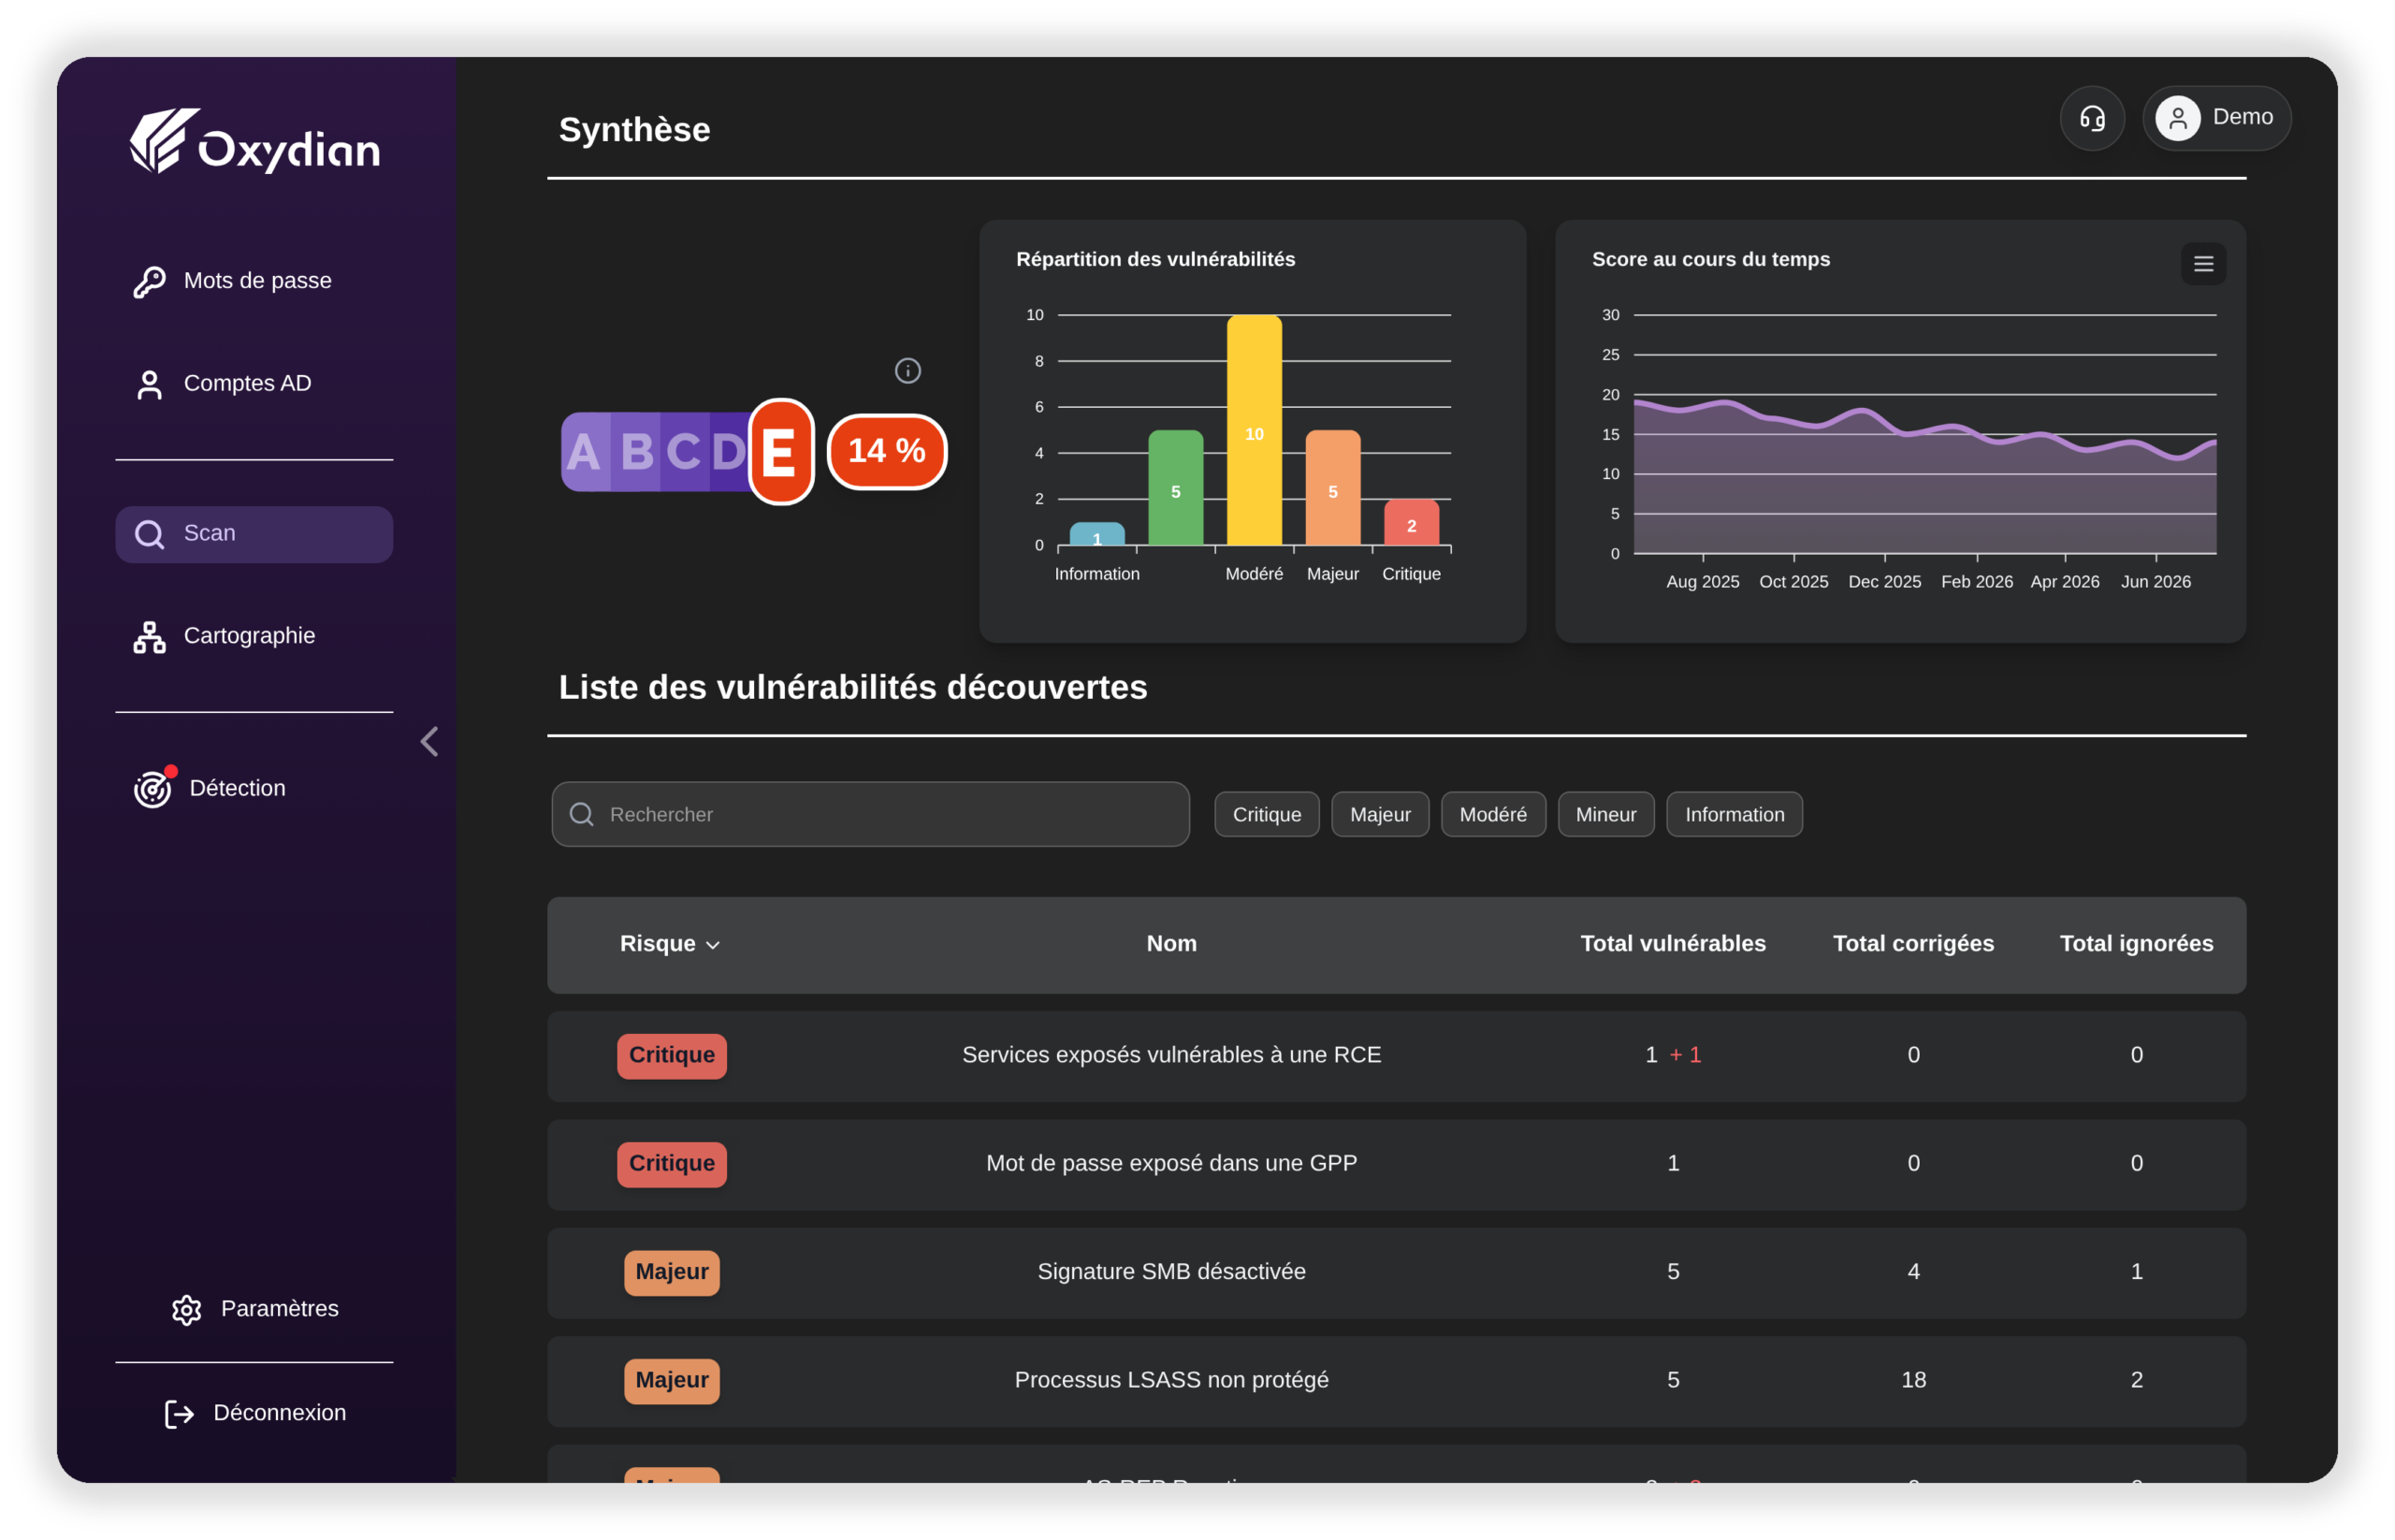Open Signature SMB désactivée row

[x=1396, y=1272]
